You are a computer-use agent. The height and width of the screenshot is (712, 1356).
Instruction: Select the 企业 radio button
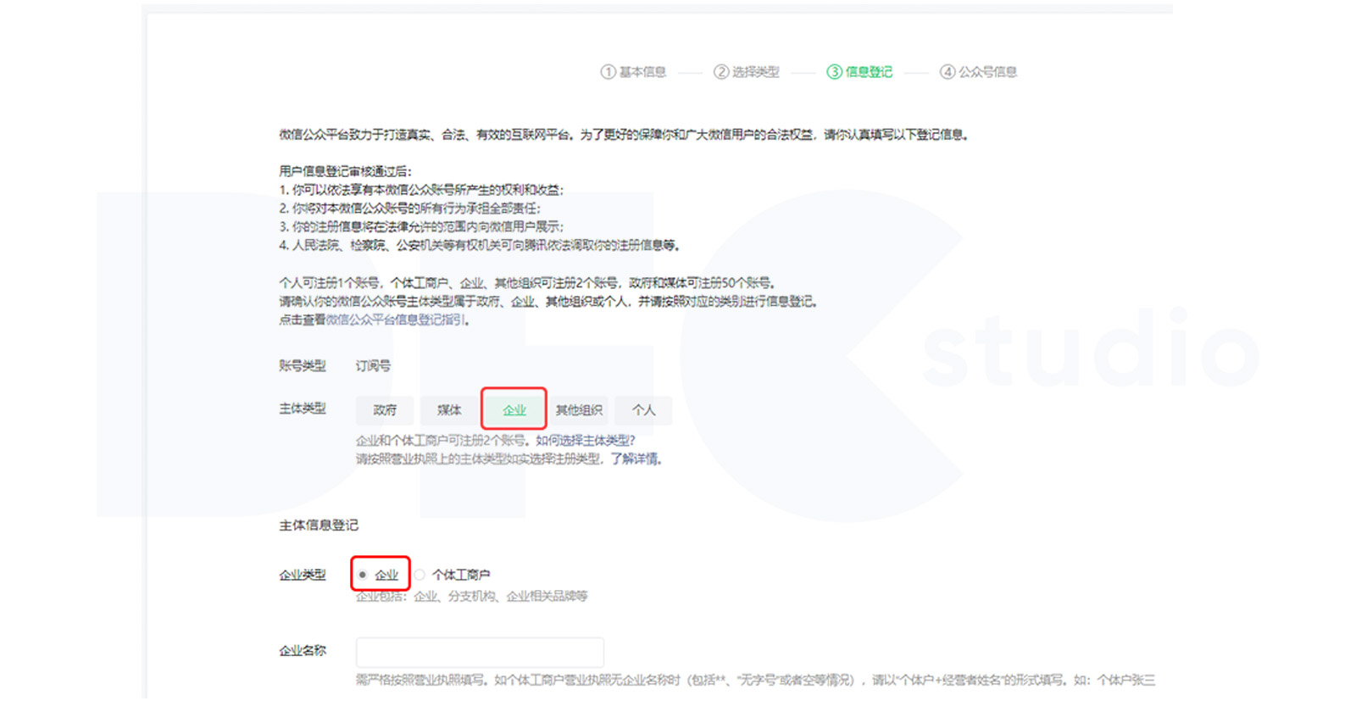pyautogui.click(x=363, y=575)
